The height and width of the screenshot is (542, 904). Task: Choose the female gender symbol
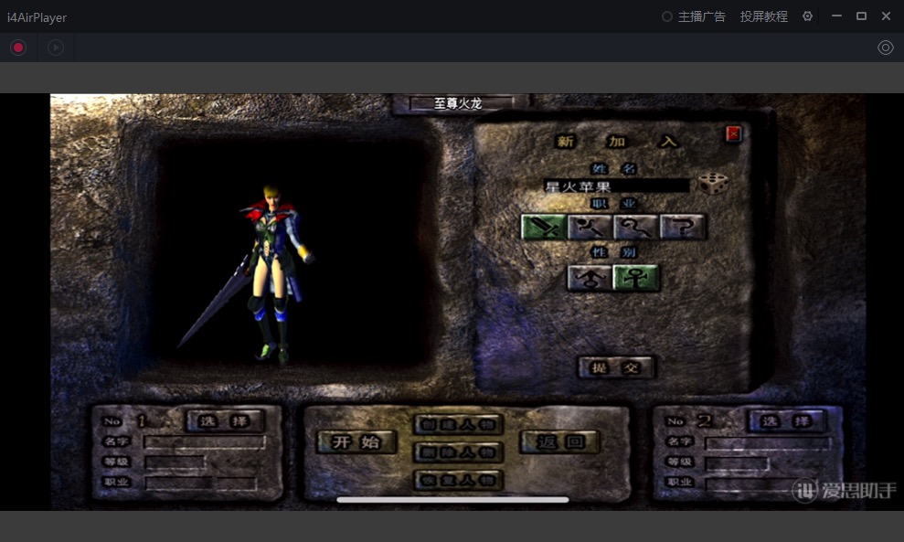point(635,278)
